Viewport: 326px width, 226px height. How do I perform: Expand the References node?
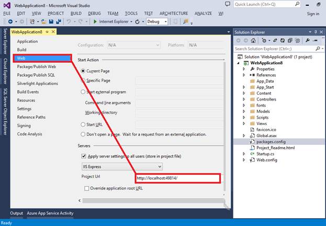point(244,75)
